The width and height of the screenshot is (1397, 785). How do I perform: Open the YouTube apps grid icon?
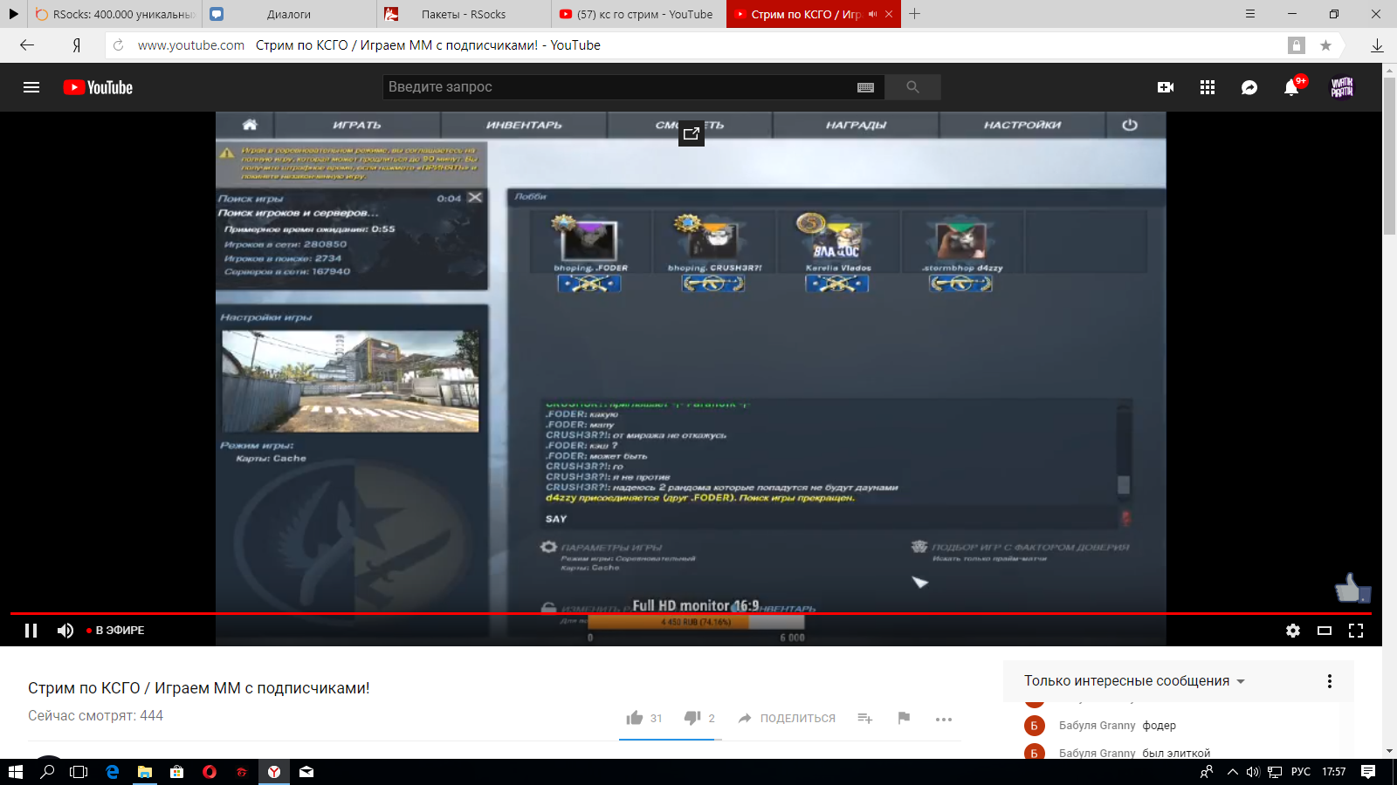tap(1208, 87)
